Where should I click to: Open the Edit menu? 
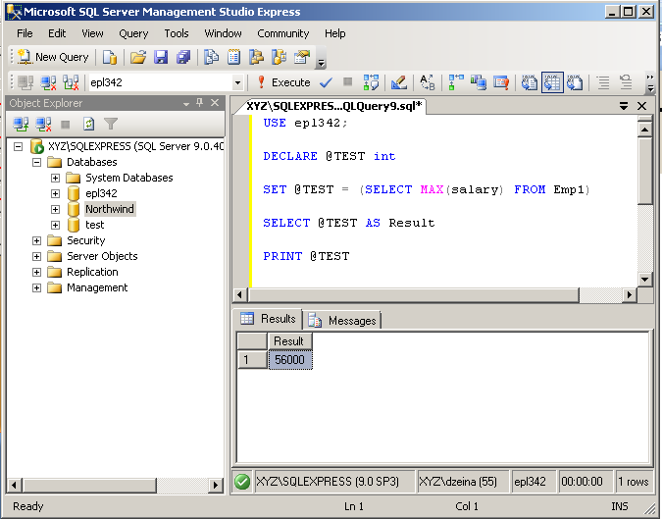coord(57,33)
